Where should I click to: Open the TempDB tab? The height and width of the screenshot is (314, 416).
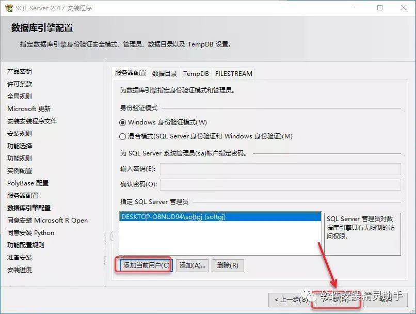click(196, 73)
